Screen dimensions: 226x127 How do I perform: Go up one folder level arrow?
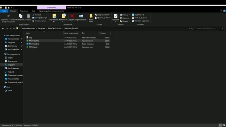click(x=14, y=29)
